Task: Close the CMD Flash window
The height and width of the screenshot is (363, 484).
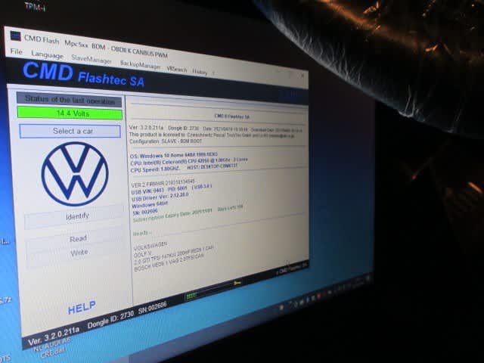Action: [x=302, y=76]
